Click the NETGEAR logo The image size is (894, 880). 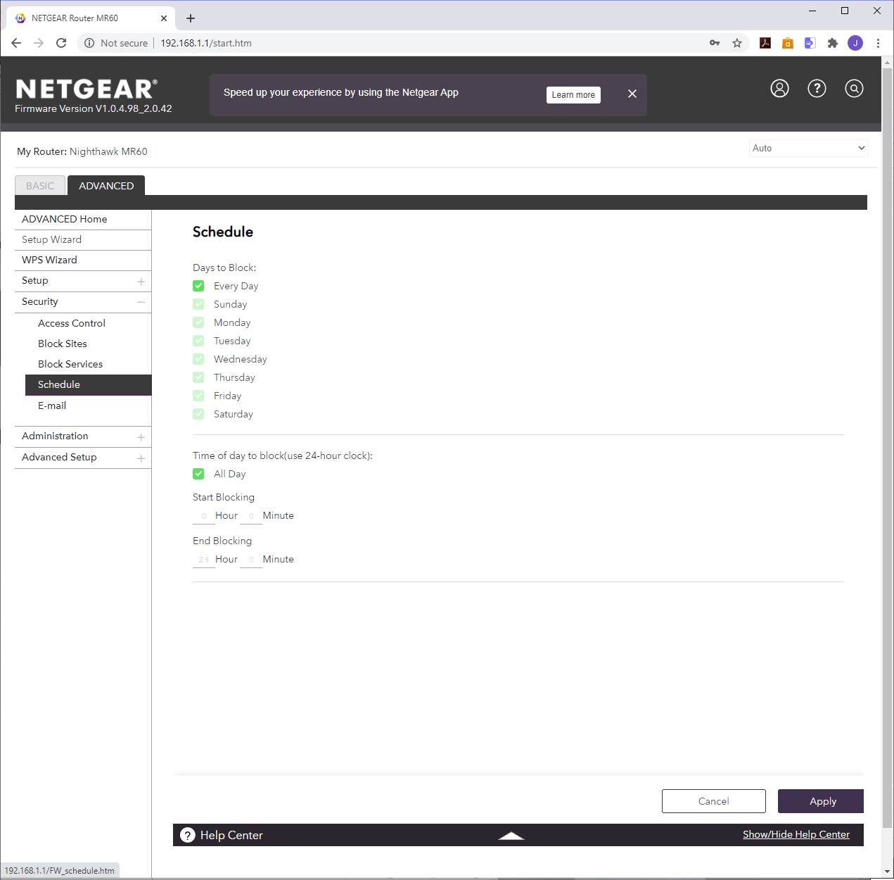click(x=87, y=89)
